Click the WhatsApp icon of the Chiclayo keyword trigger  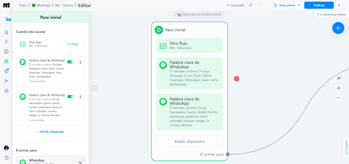click(23, 62)
